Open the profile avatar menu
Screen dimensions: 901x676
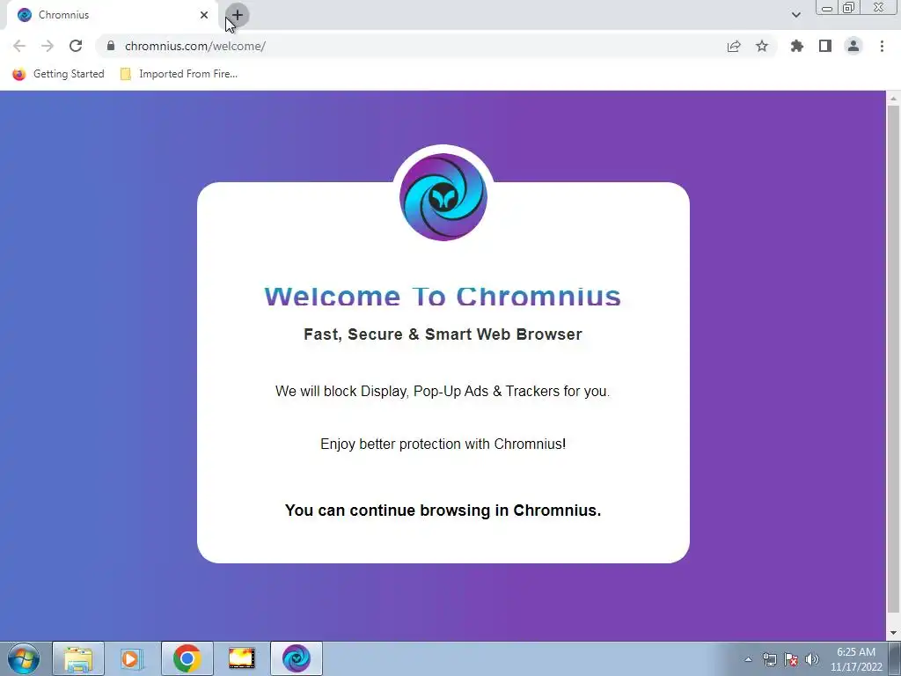(853, 46)
